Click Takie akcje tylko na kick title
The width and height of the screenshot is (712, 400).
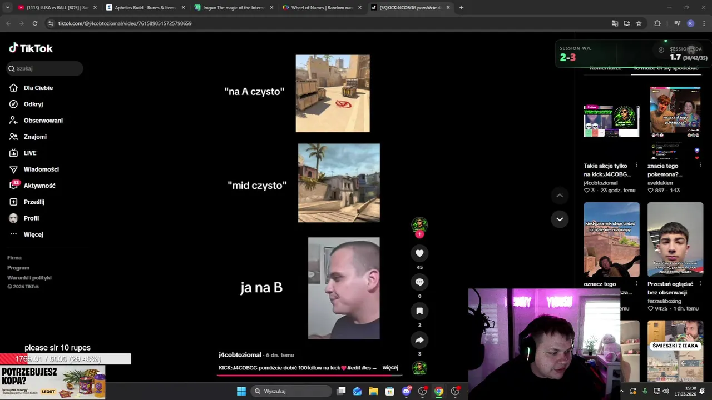(607, 170)
